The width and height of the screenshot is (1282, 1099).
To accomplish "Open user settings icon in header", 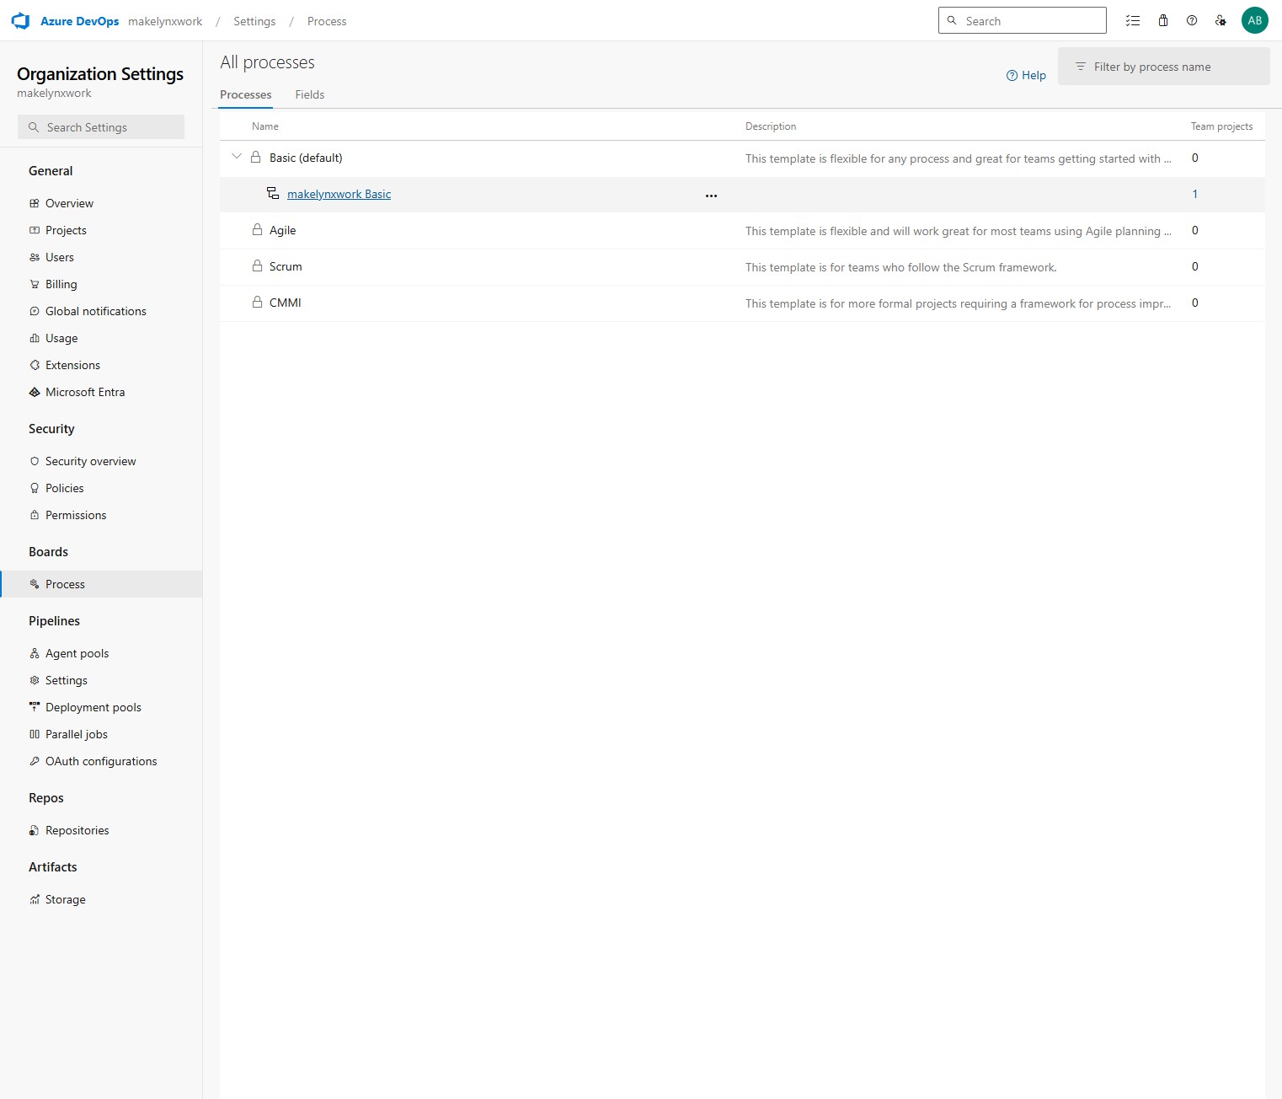I will point(1221,21).
